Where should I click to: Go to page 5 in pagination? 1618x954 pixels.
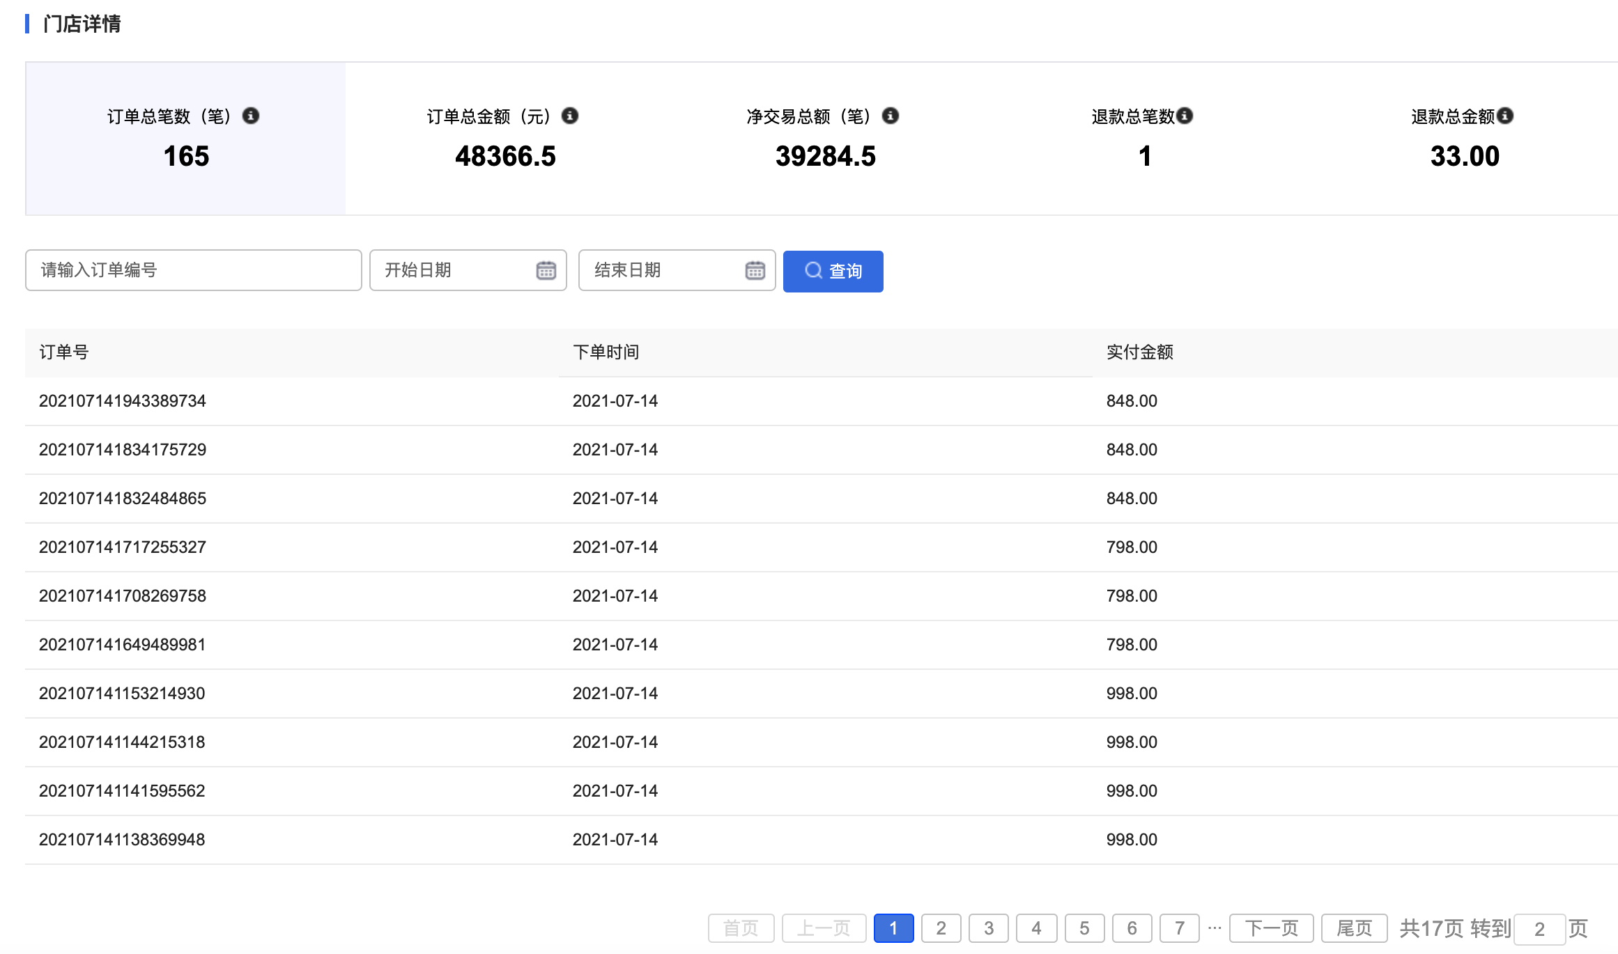[x=1084, y=928]
